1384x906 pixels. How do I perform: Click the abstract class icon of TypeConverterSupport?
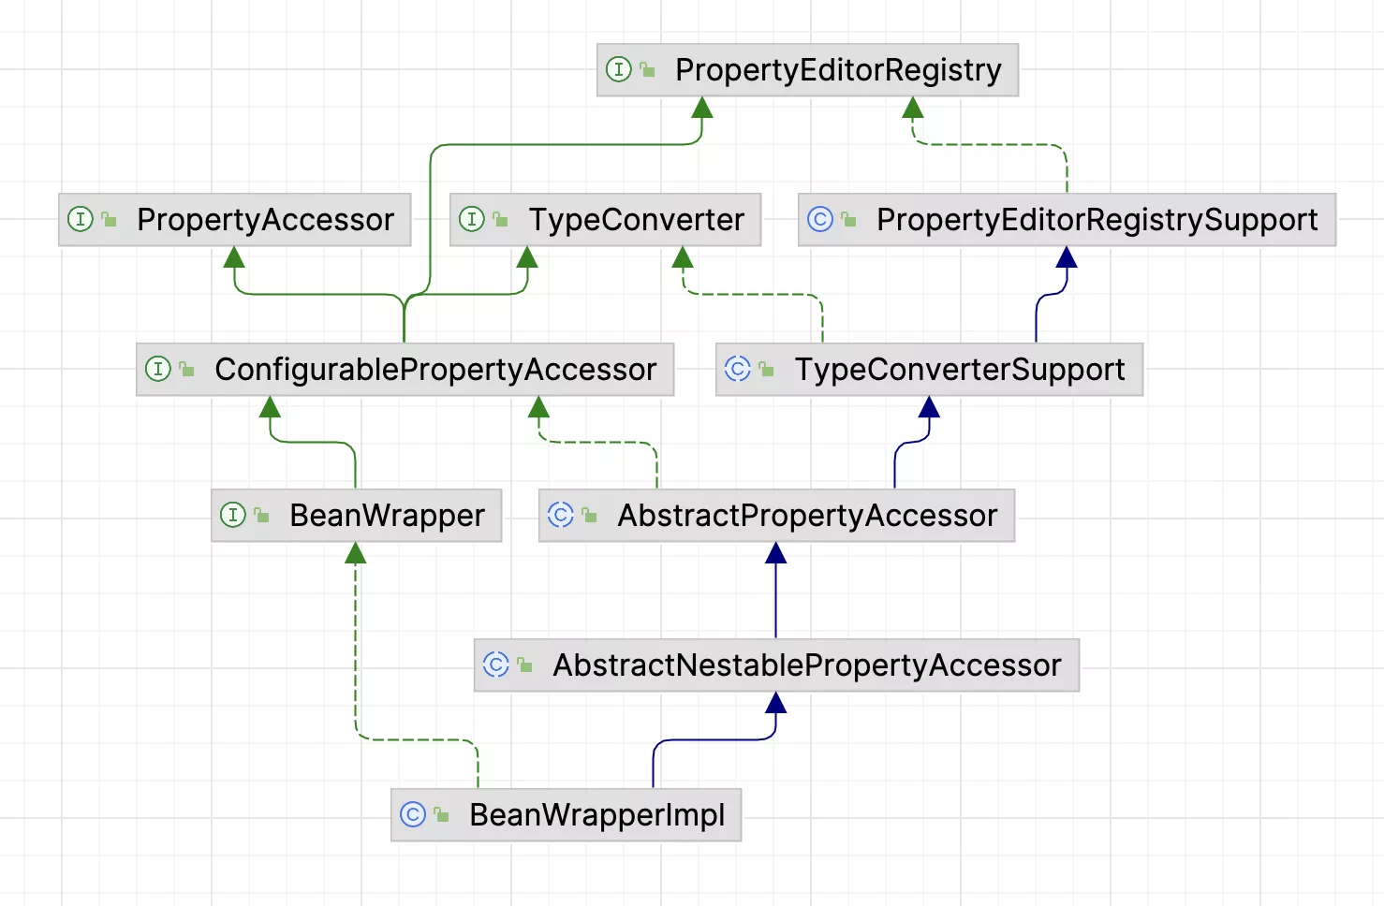(738, 369)
